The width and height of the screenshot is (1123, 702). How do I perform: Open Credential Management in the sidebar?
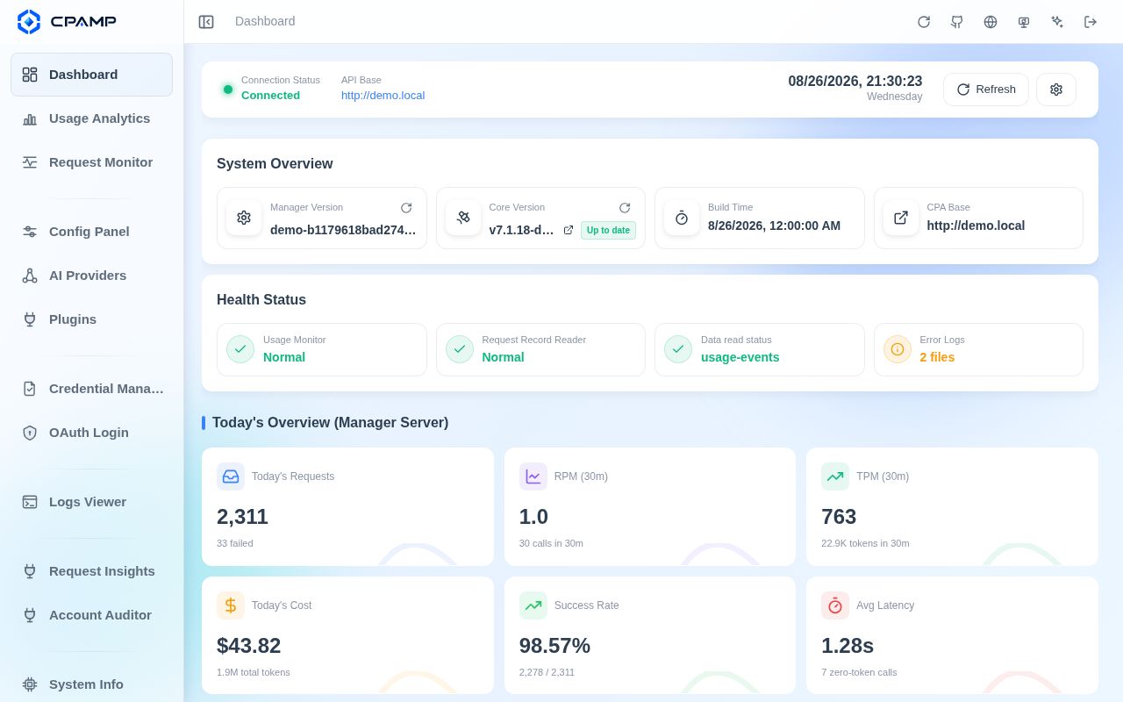point(91,389)
